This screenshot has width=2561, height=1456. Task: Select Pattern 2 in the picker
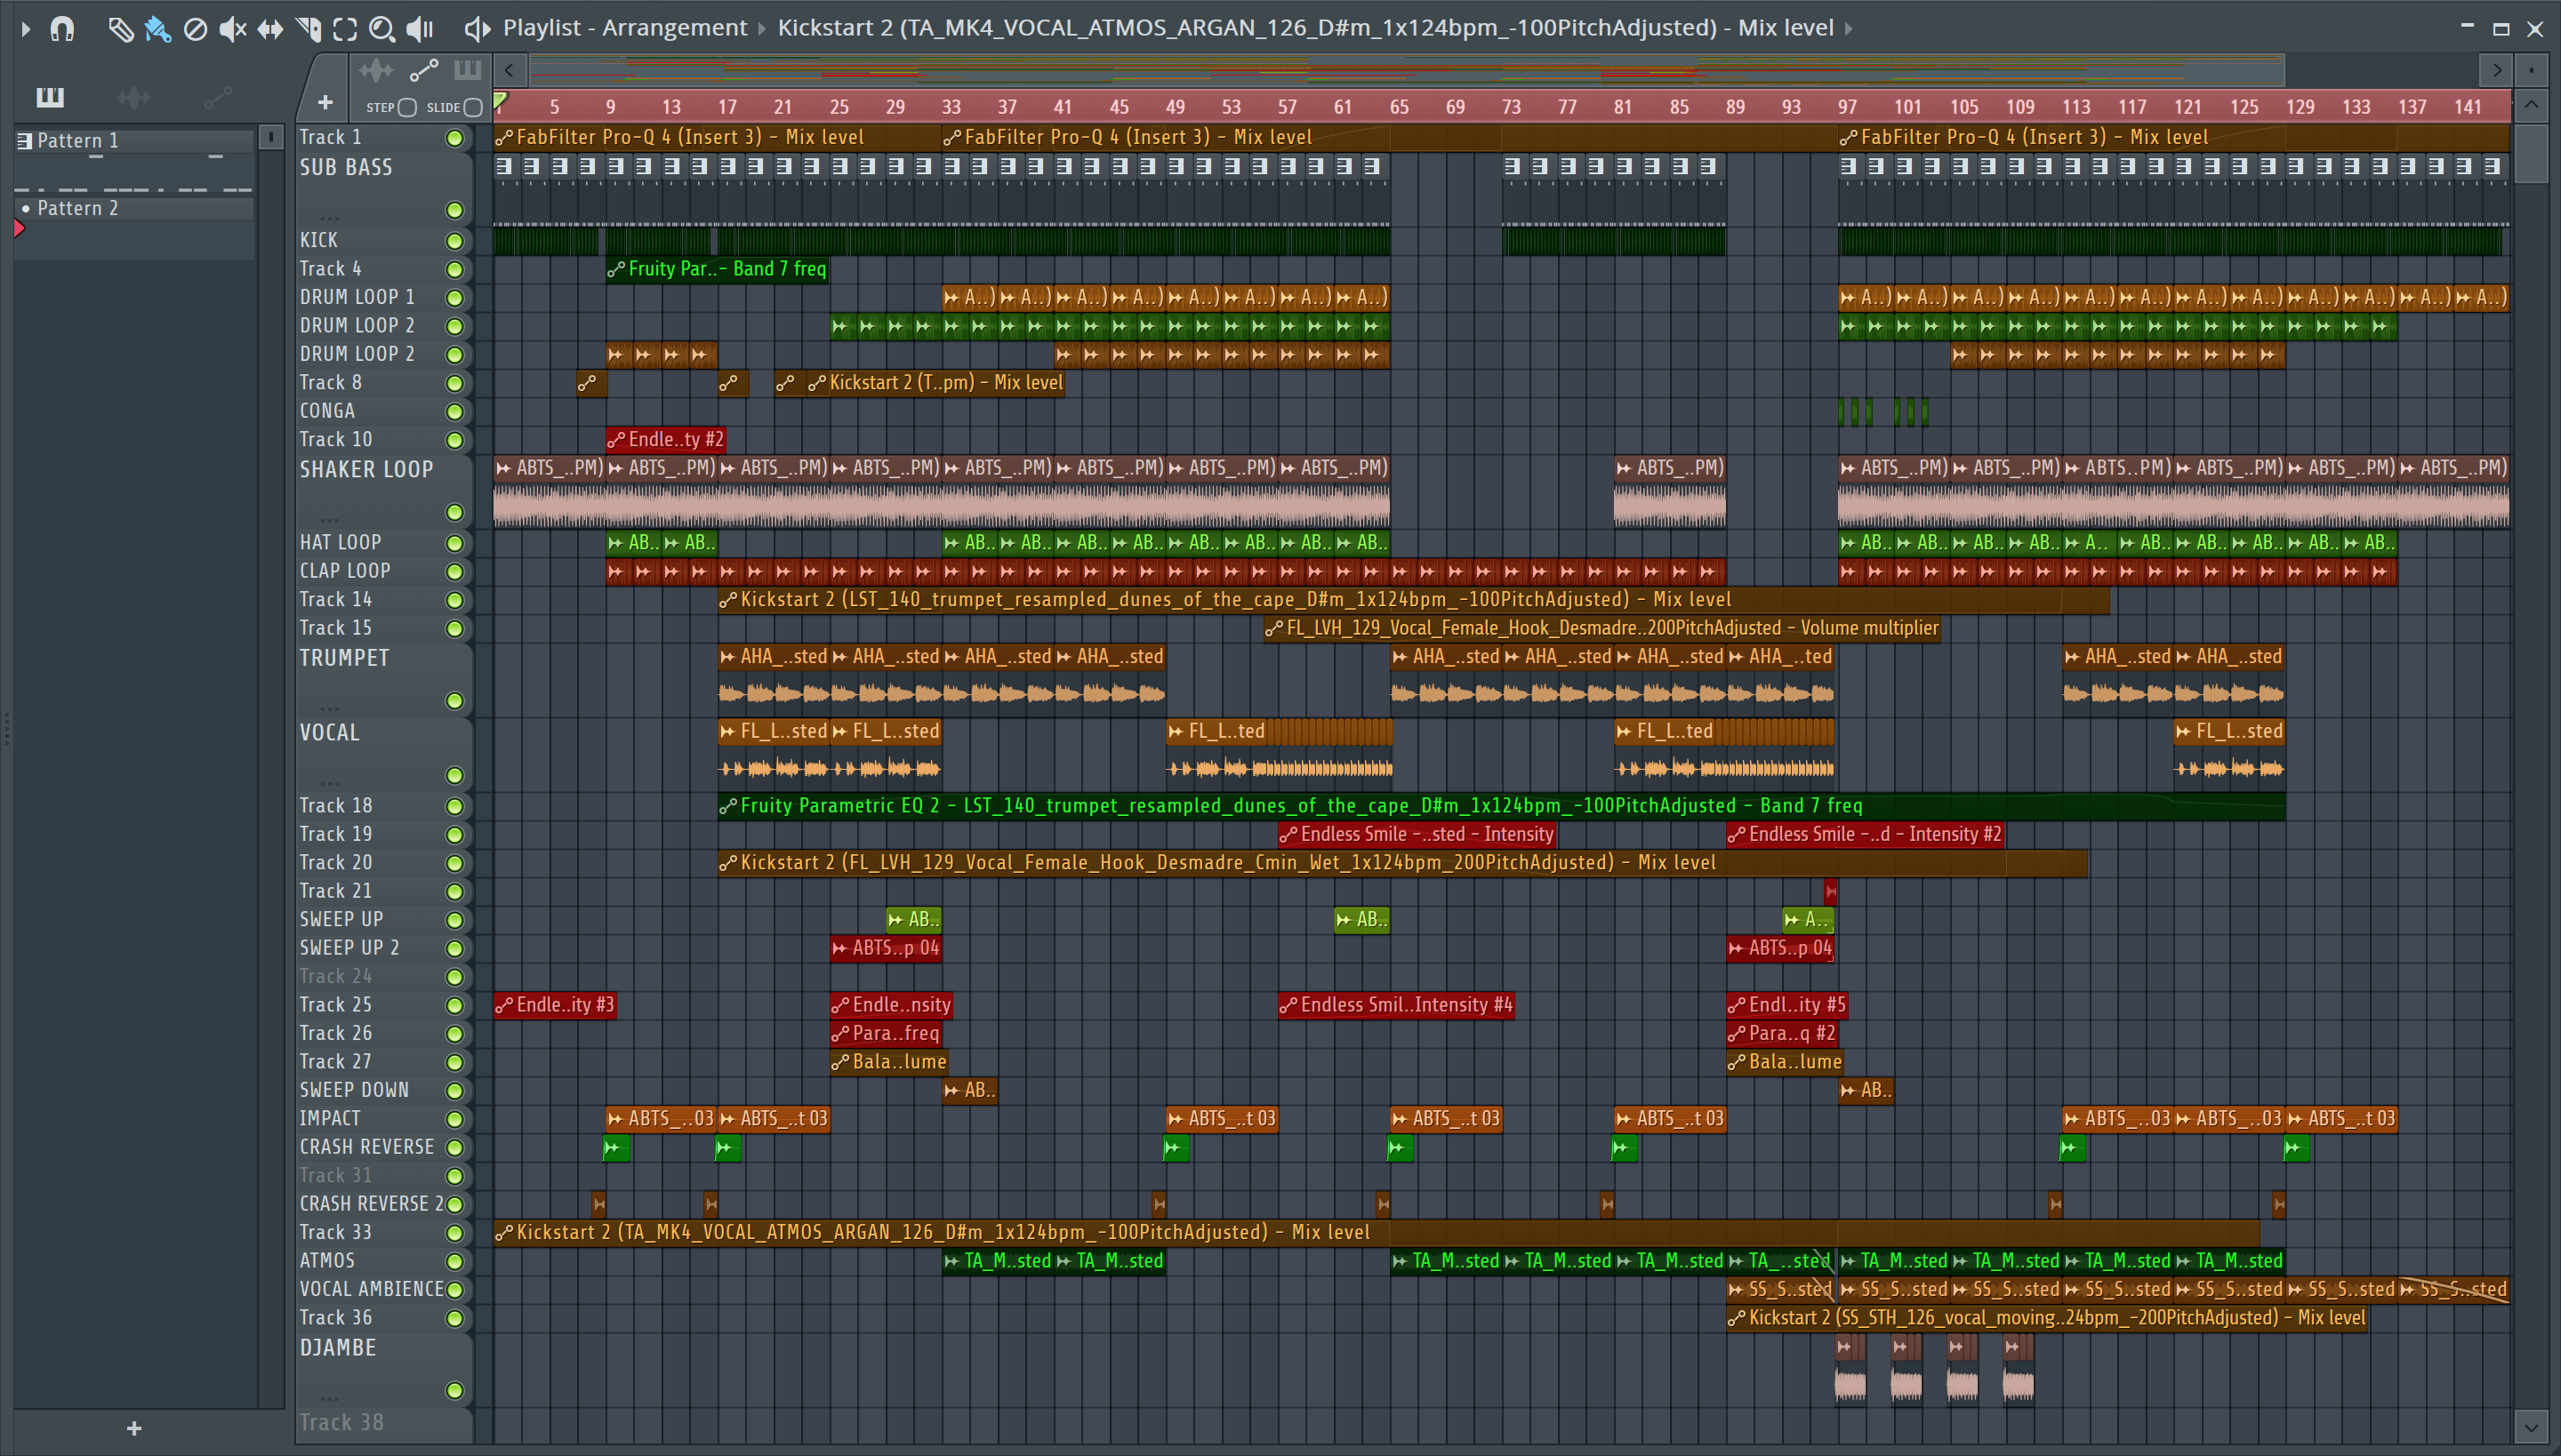coord(78,208)
